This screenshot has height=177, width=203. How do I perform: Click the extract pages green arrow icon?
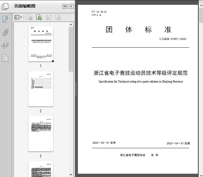click(39, 17)
